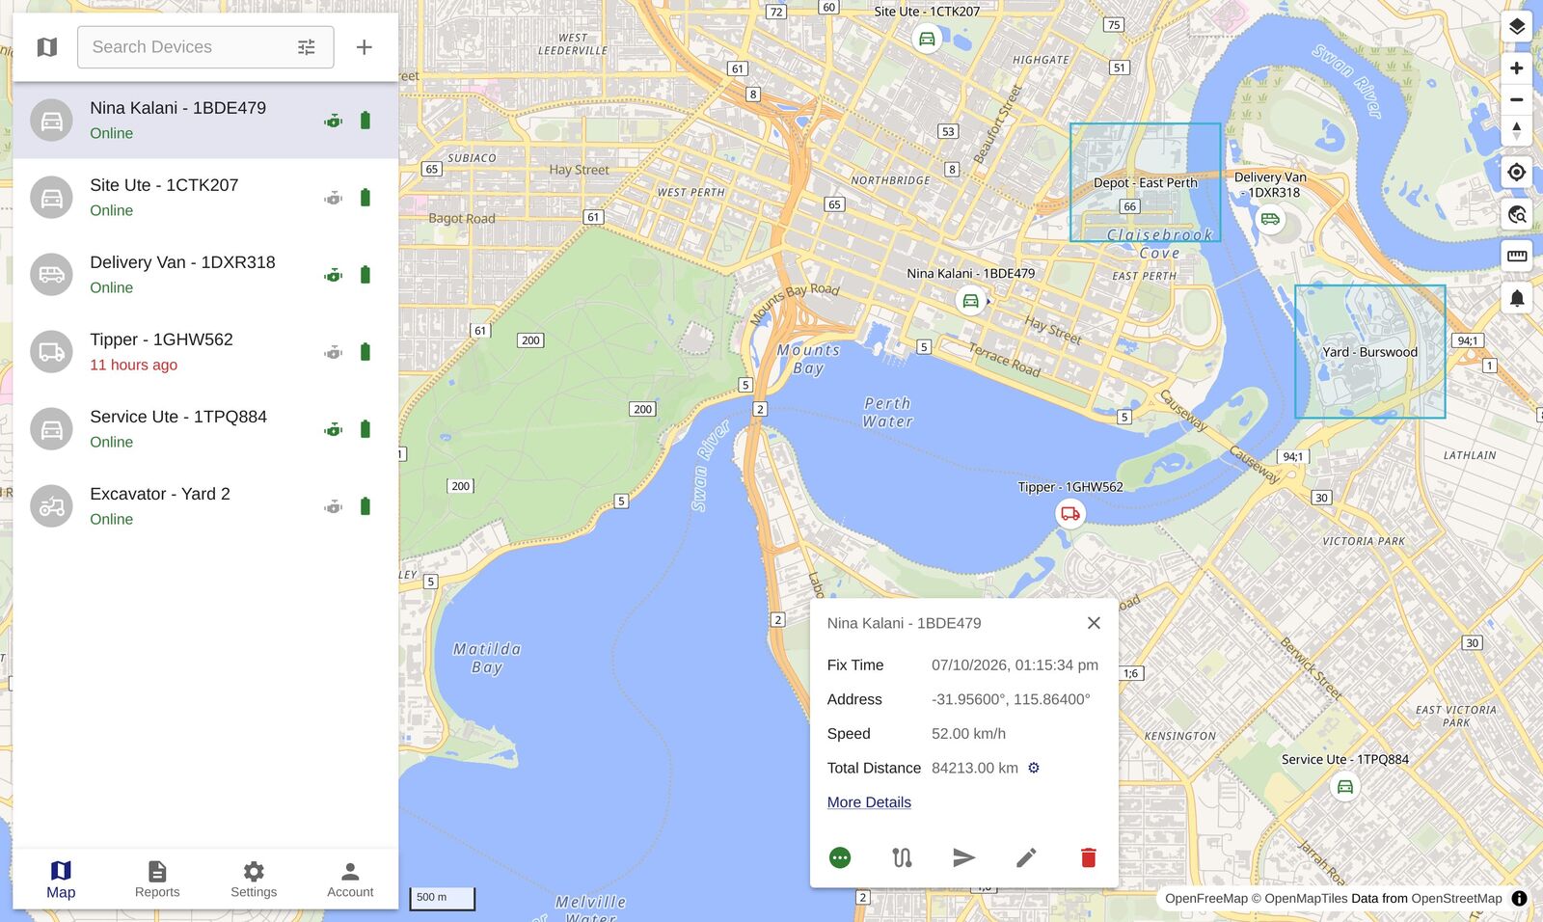
Task: Click ignition status icon for Delivery Van
Action: tap(334, 275)
